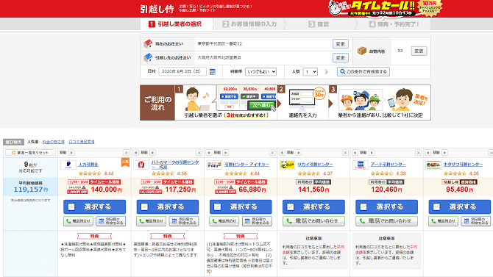Open the 時間帯 time slot dropdown
The width and height of the screenshot is (493, 277).
coord(260,71)
